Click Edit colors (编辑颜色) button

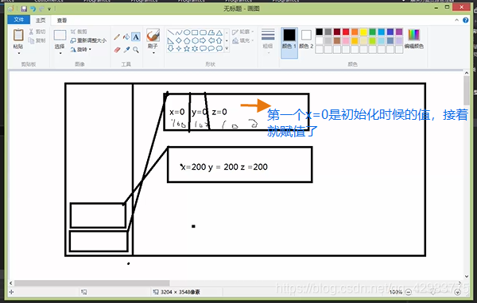click(x=413, y=39)
